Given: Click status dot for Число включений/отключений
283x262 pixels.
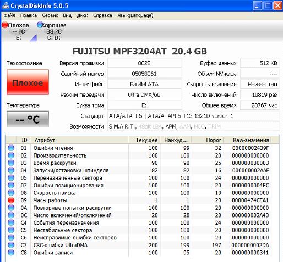Looking at the screenshot, I should (x=11, y=215).
